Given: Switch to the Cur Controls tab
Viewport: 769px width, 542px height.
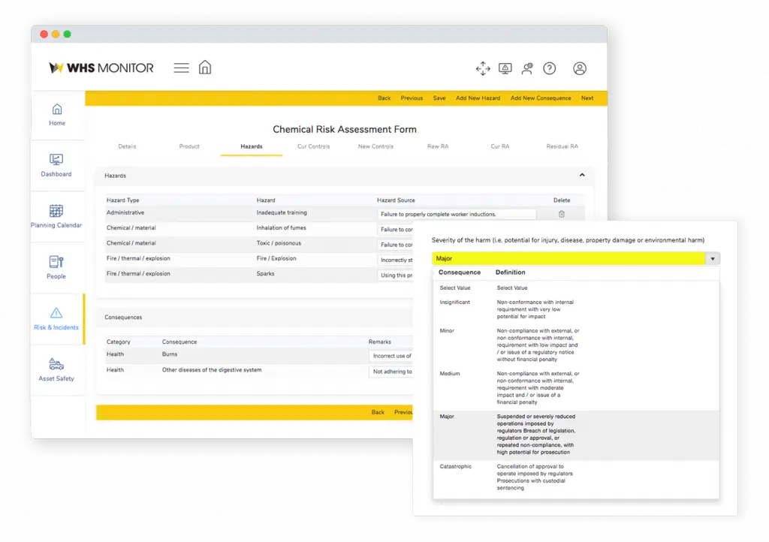Looking at the screenshot, I should coord(313,146).
